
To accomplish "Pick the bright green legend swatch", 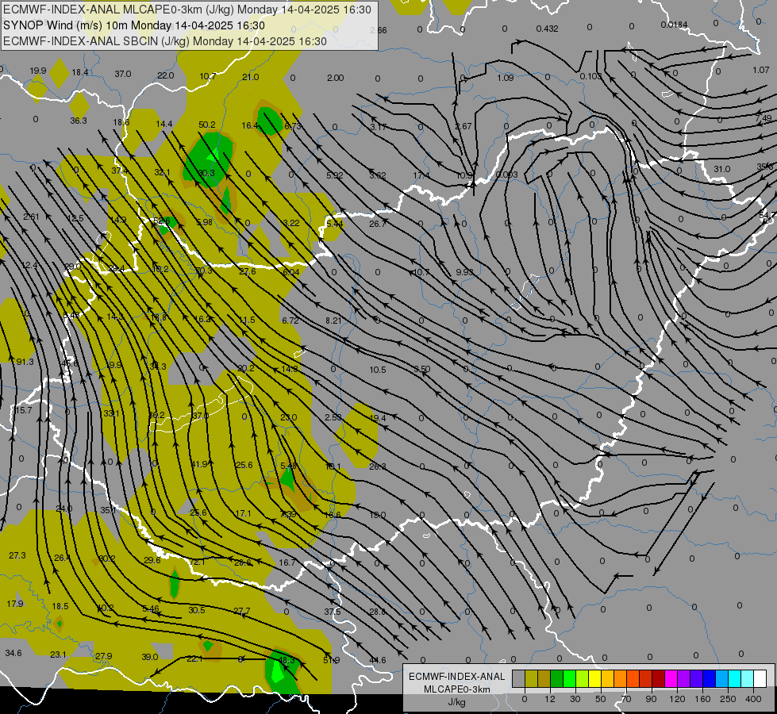I will click(569, 679).
